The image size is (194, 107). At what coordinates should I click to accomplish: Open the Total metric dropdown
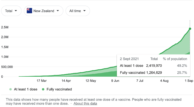coord(11,11)
